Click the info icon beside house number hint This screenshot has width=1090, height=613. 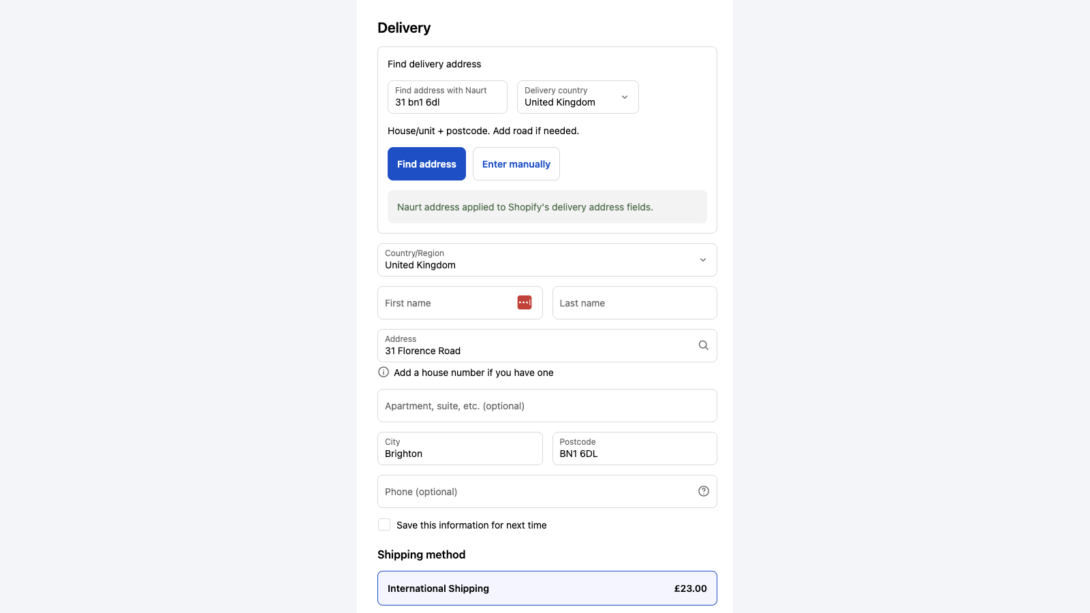(384, 372)
